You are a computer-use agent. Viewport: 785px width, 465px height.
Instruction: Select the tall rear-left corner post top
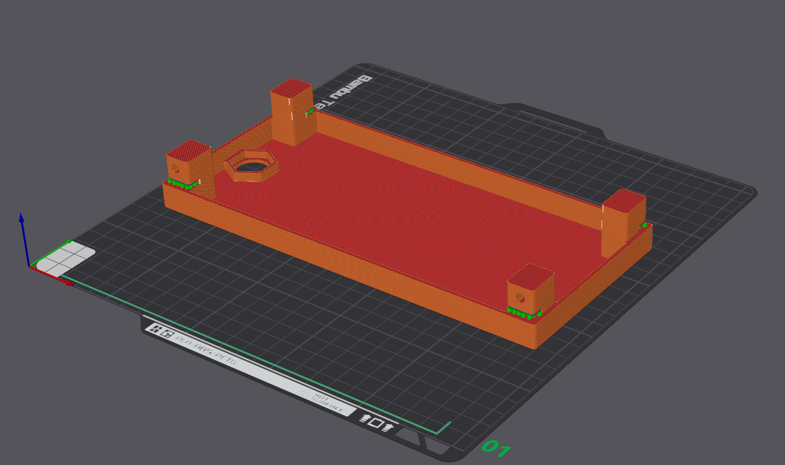[x=292, y=88]
